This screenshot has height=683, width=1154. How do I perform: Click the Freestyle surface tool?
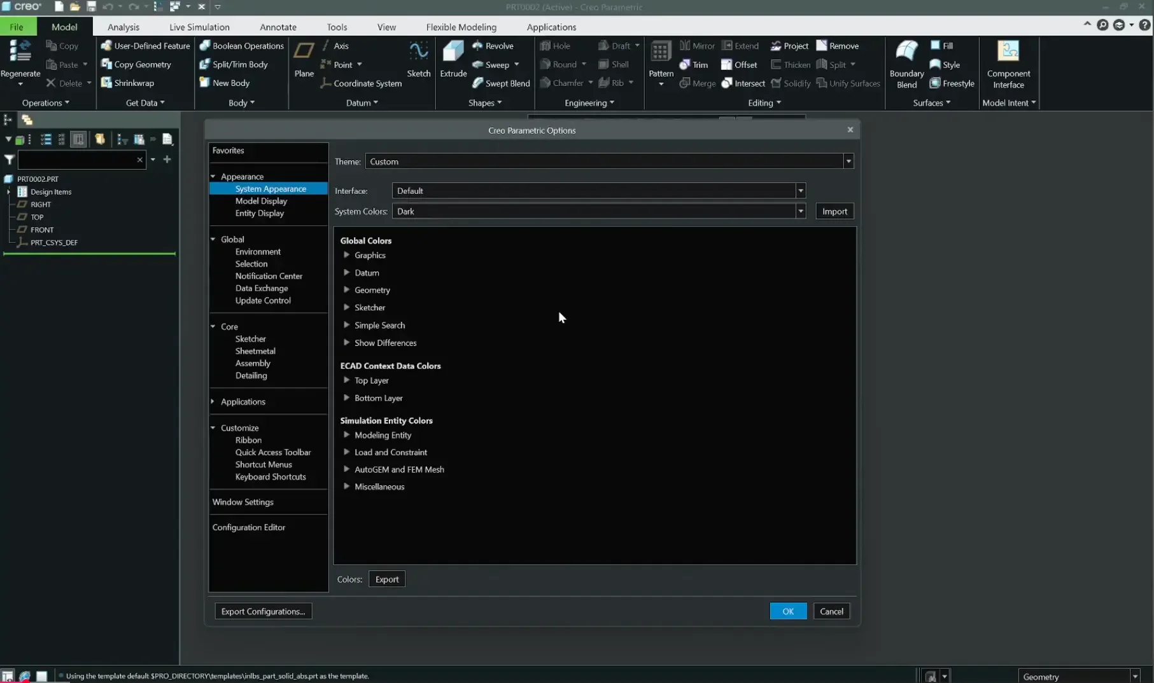pyautogui.click(x=952, y=83)
